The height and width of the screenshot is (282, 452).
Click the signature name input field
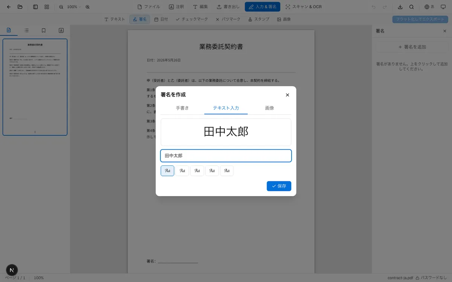pyautogui.click(x=226, y=156)
